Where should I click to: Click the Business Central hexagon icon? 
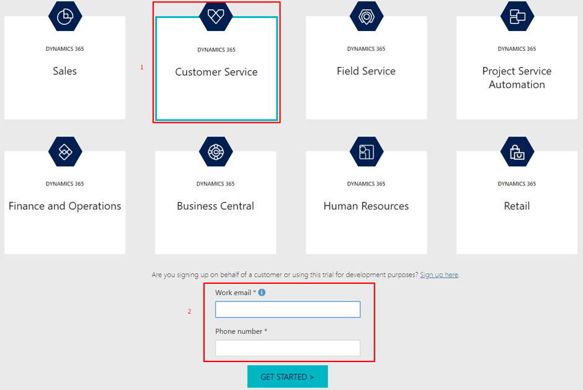click(x=216, y=152)
